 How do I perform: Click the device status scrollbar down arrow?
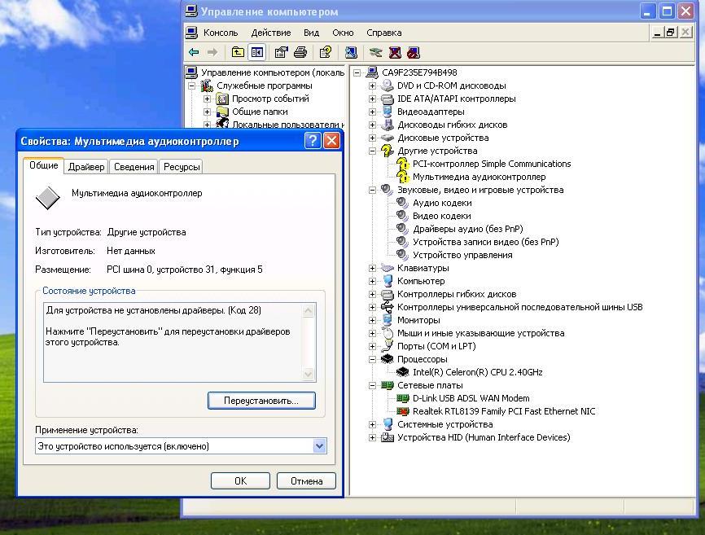tap(309, 375)
